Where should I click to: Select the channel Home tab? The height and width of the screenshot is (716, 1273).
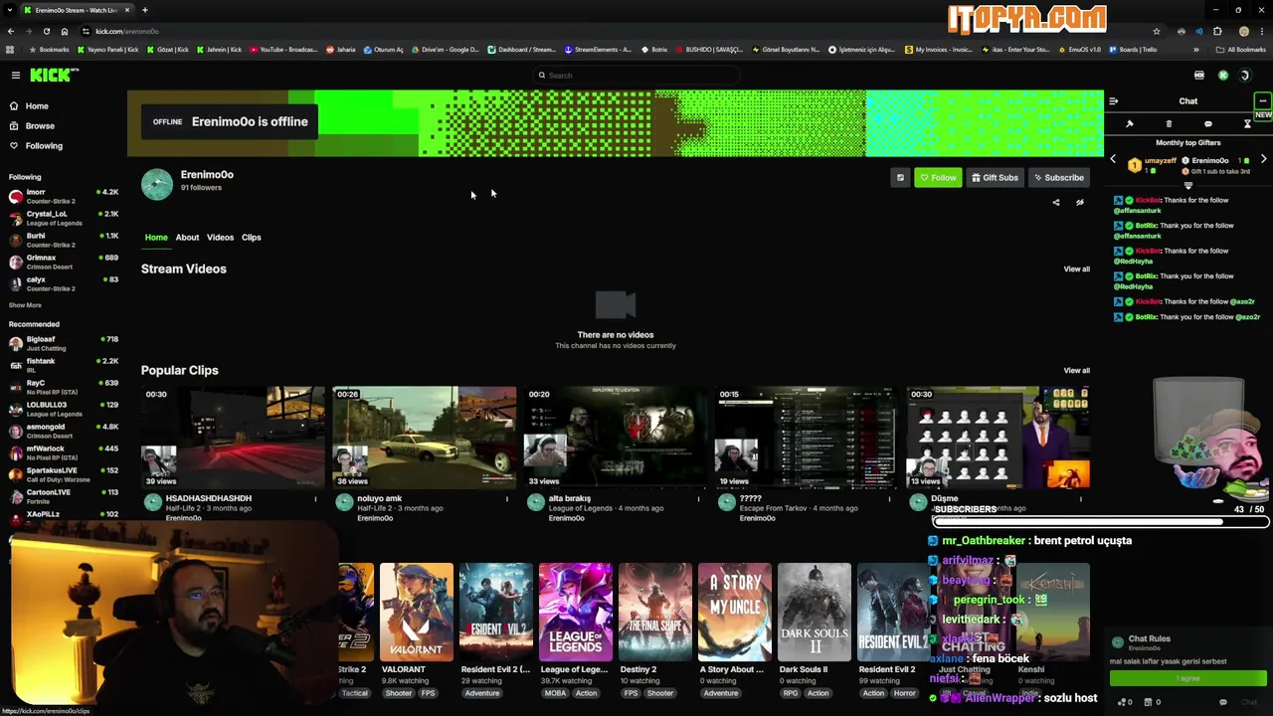(156, 238)
